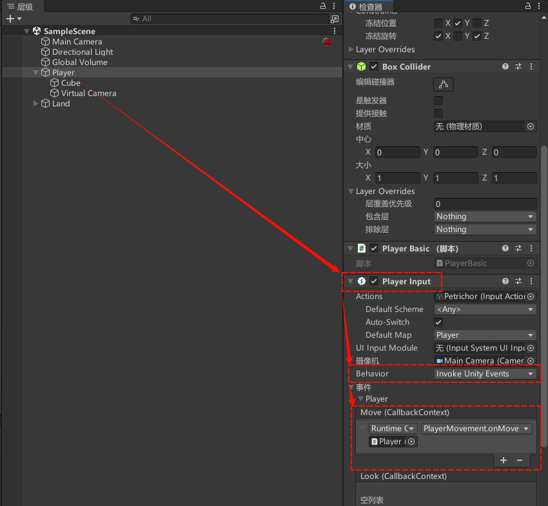This screenshot has width=548, height=506.
Task: Open the create object plus menu
Action: click(14, 19)
